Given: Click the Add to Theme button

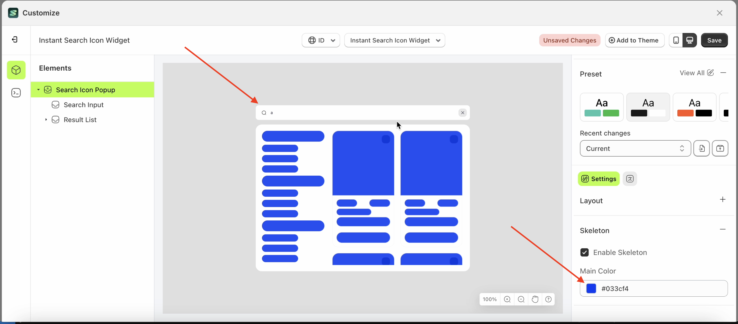Looking at the screenshot, I should pyautogui.click(x=635, y=40).
